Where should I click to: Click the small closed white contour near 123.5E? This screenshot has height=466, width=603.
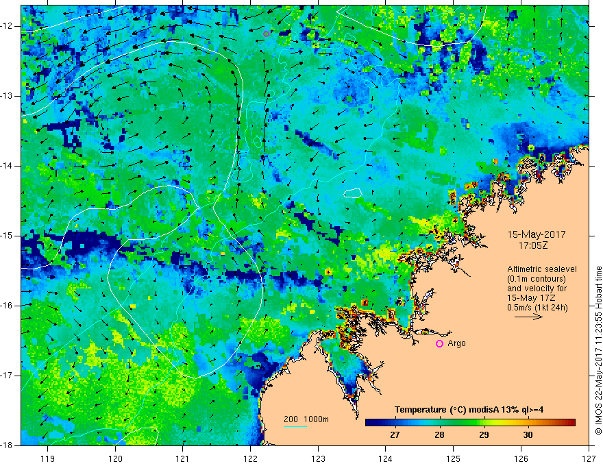pyautogui.click(x=353, y=193)
